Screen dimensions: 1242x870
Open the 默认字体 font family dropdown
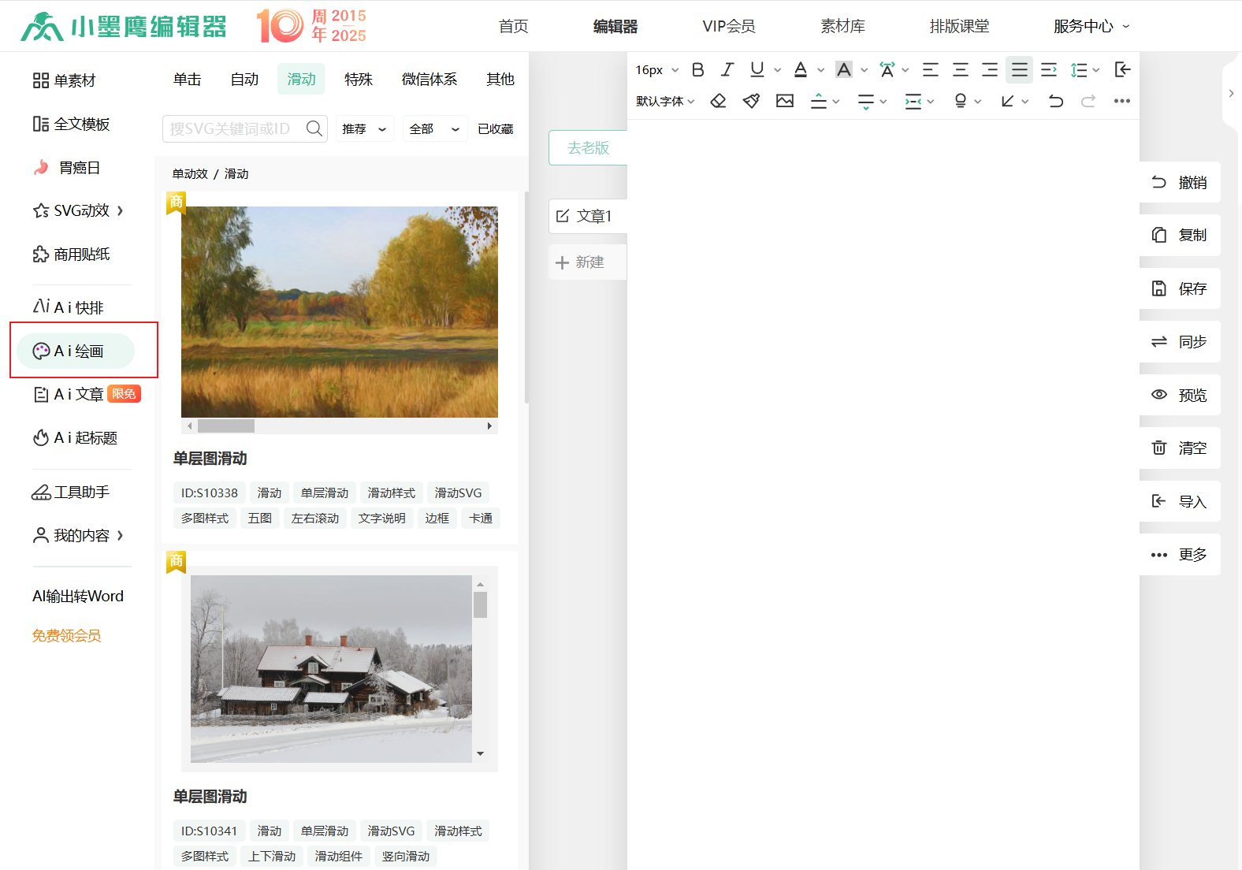pyautogui.click(x=665, y=101)
